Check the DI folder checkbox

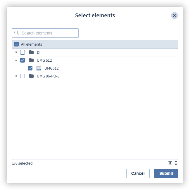pos(23,52)
